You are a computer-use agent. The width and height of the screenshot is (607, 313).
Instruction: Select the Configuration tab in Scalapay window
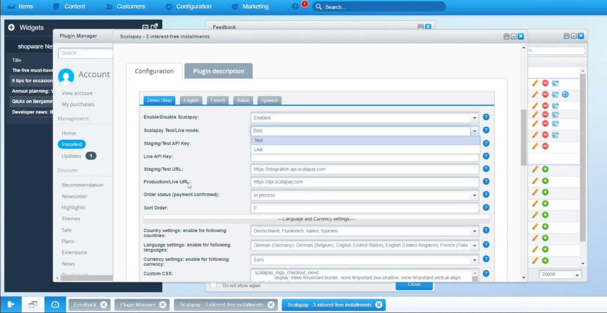point(154,71)
